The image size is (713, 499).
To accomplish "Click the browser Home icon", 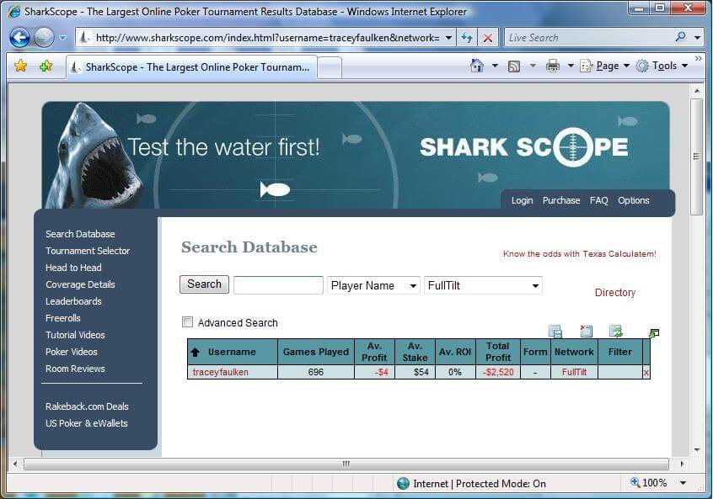I will (x=477, y=66).
